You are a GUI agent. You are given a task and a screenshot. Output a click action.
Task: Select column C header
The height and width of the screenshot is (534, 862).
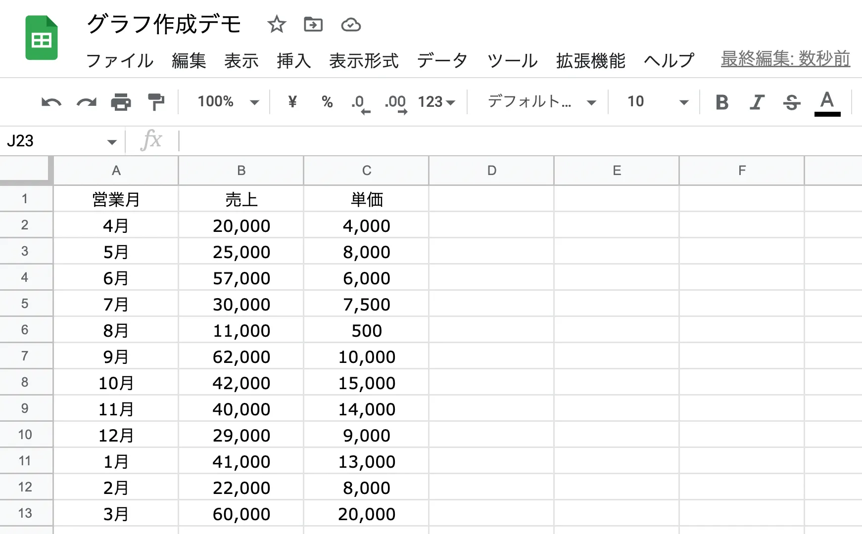point(366,171)
